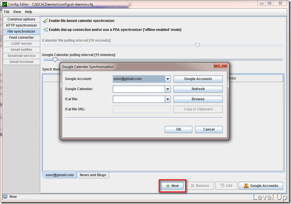Click the Google Calendar Synchronization dialog title

click(x=88, y=67)
